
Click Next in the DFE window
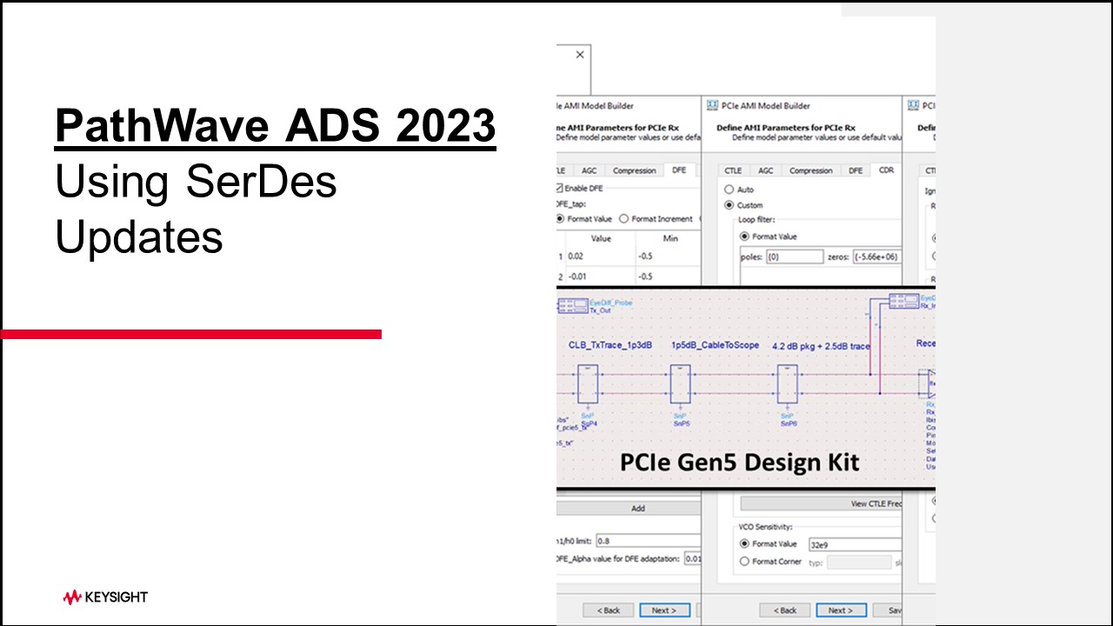pos(664,610)
